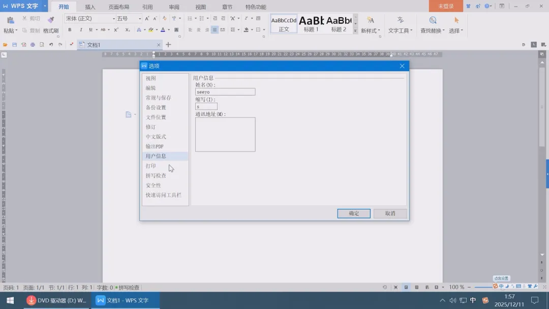
Task: Toggle italic formatting
Action: point(81,30)
